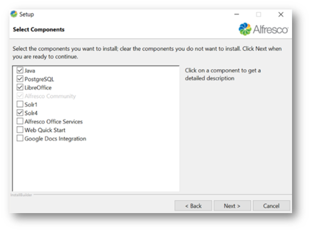Enable Alfresco Office Services checkbox
The width and height of the screenshot is (311, 232).
[20, 122]
